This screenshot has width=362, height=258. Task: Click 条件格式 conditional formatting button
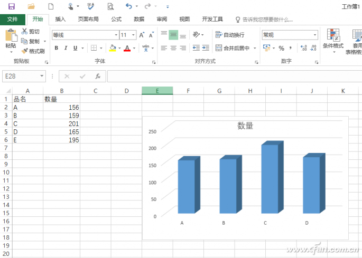(333, 41)
